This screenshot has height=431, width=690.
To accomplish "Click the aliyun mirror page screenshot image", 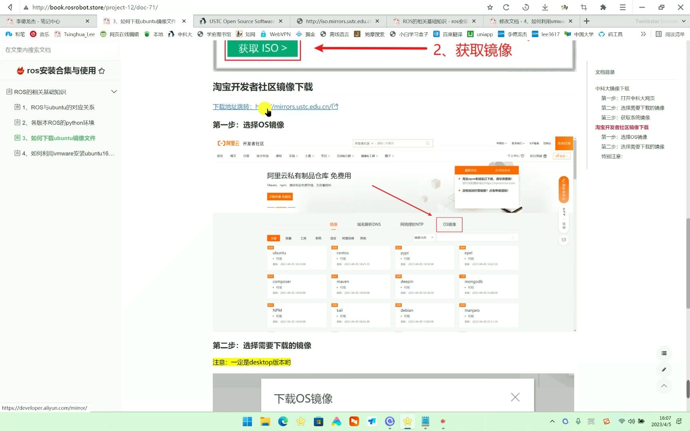I will tap(395, 234).
